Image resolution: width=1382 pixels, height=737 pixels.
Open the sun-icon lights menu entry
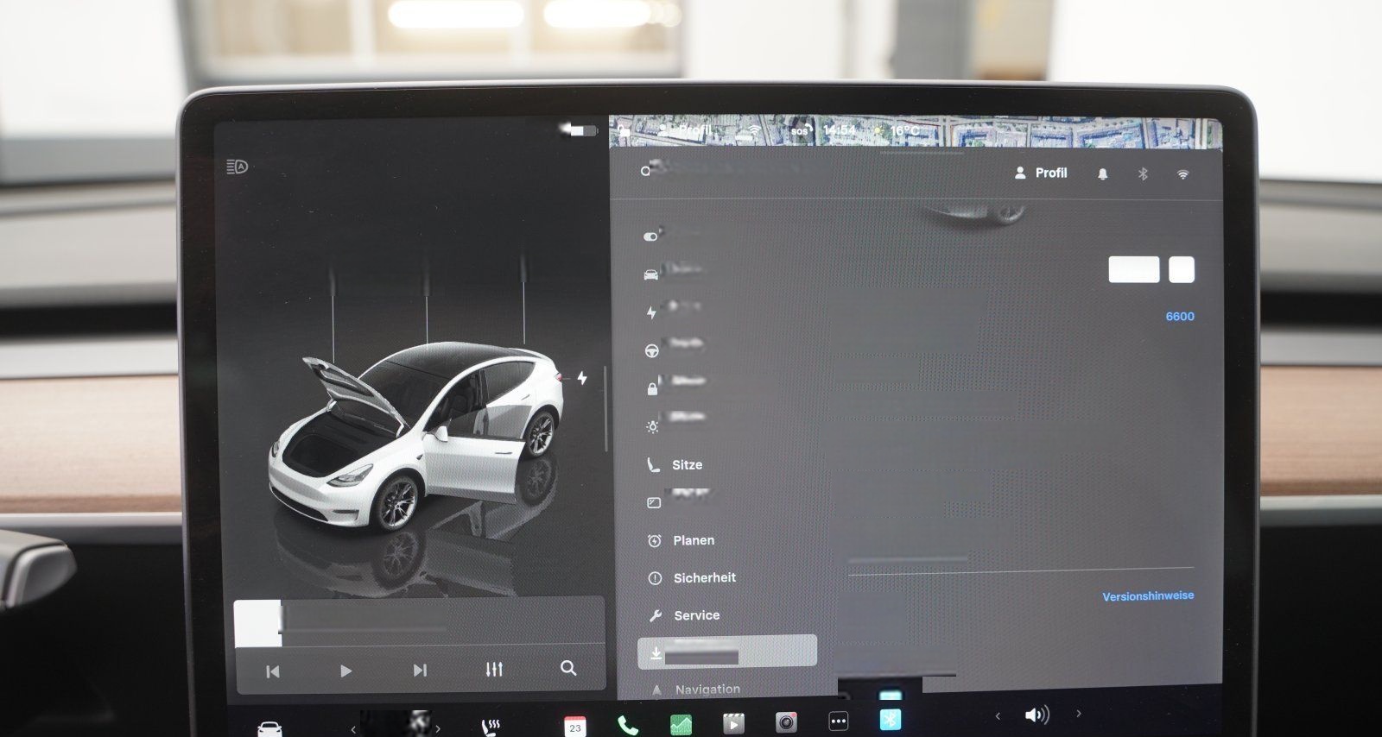(652, 426)
